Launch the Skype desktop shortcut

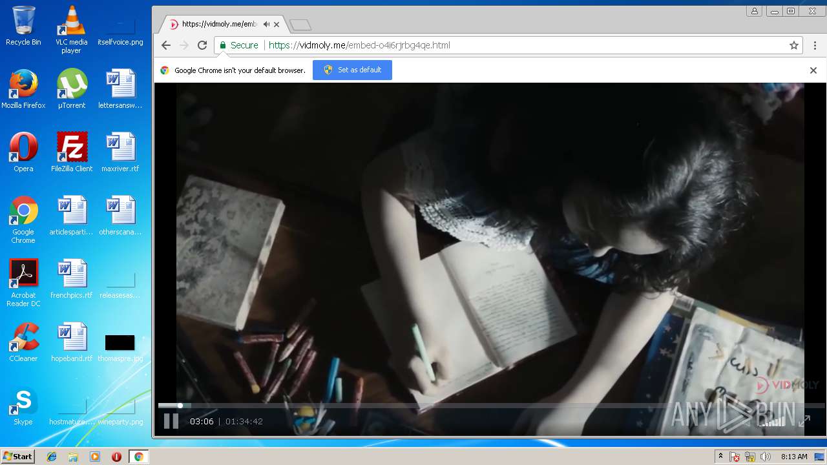click(x=23, y=406)
